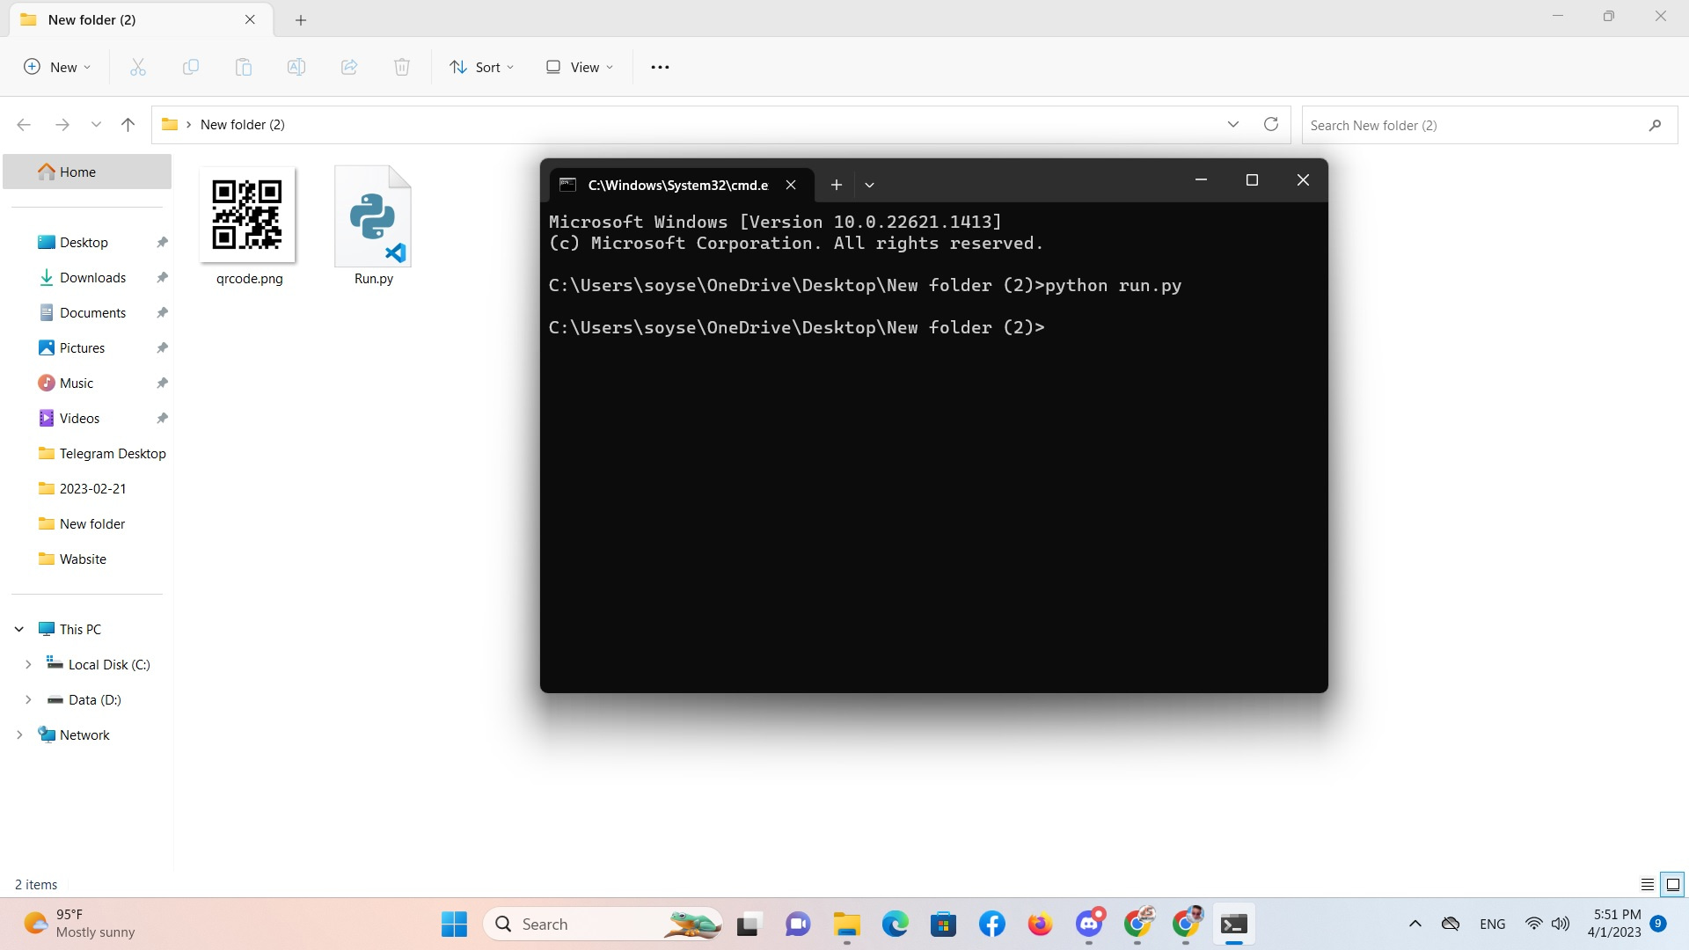Click the Paste clipboard icon

tap(244, 67)
